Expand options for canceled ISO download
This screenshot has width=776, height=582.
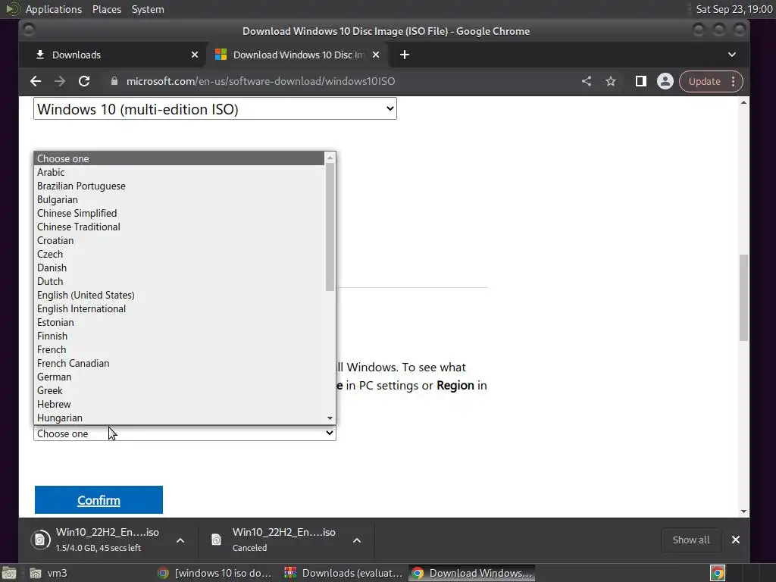(x=357, y=540)
